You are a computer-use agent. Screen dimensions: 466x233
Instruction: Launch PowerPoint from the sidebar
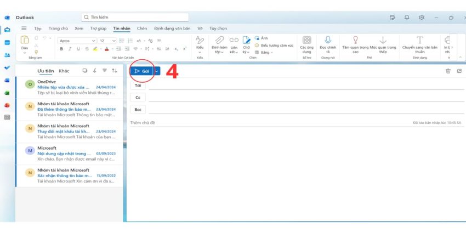[x=7, y=105]
